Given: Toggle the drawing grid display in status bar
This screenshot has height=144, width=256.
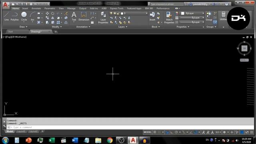Looking at the screenshot, I should tap(155, 132).
